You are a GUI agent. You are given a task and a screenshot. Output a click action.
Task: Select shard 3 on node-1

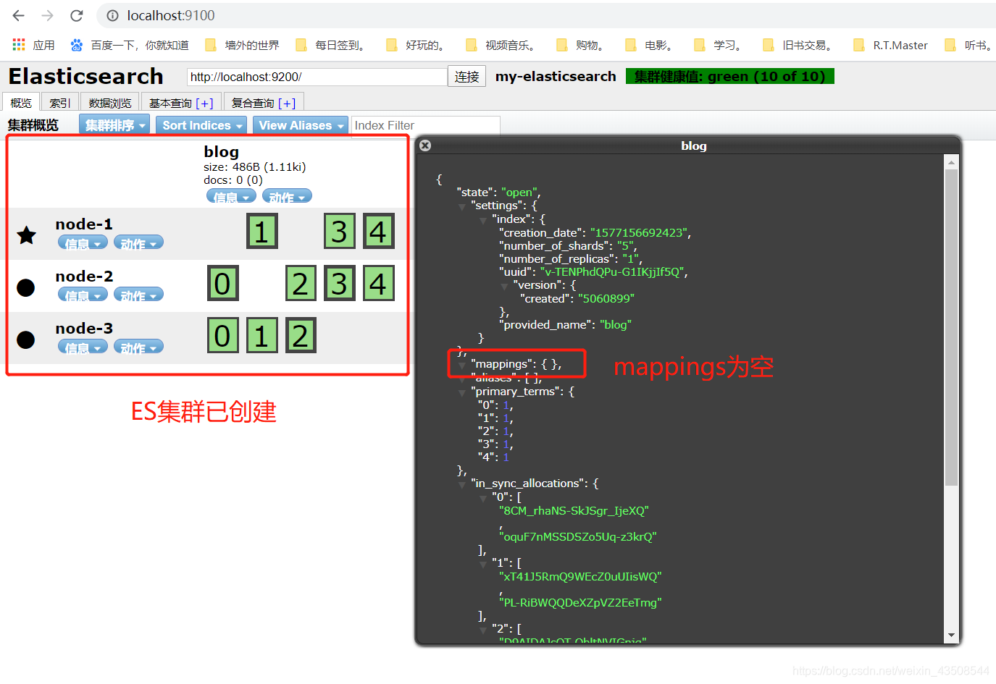tap(339, 231)
